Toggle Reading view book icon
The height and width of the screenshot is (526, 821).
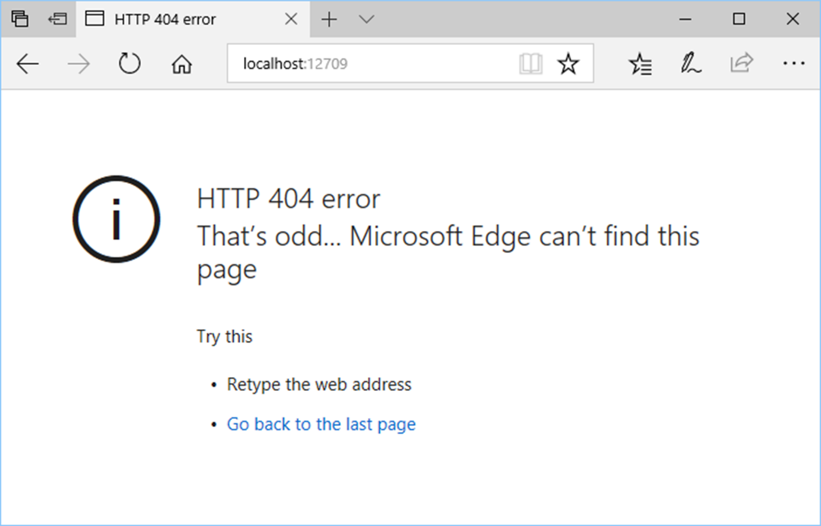pos(530,63)
